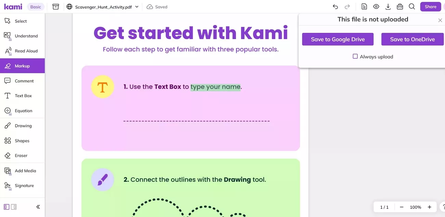Click the archive box icon

click(56, 7)
